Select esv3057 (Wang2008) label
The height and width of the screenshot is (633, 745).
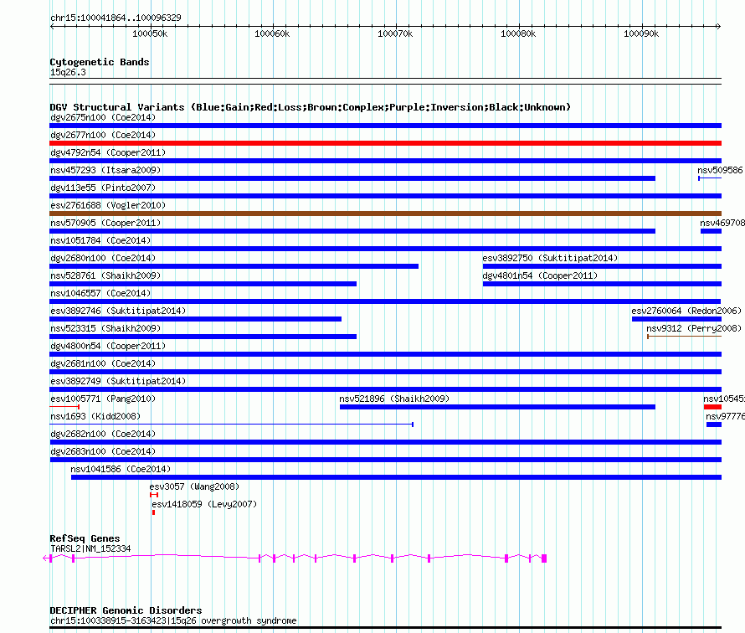pos(194,486)
